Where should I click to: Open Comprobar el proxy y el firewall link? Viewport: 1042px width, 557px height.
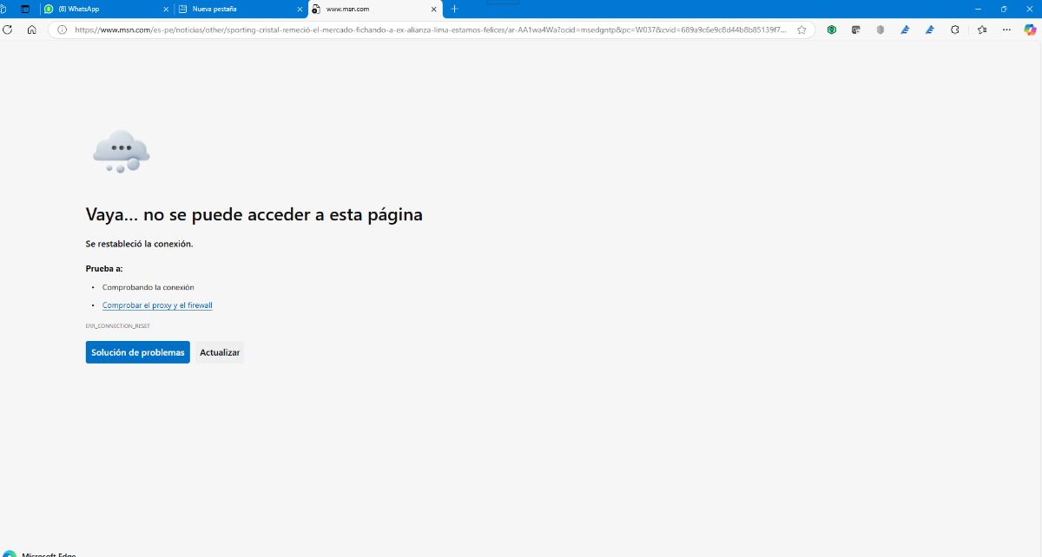[157, 305]
